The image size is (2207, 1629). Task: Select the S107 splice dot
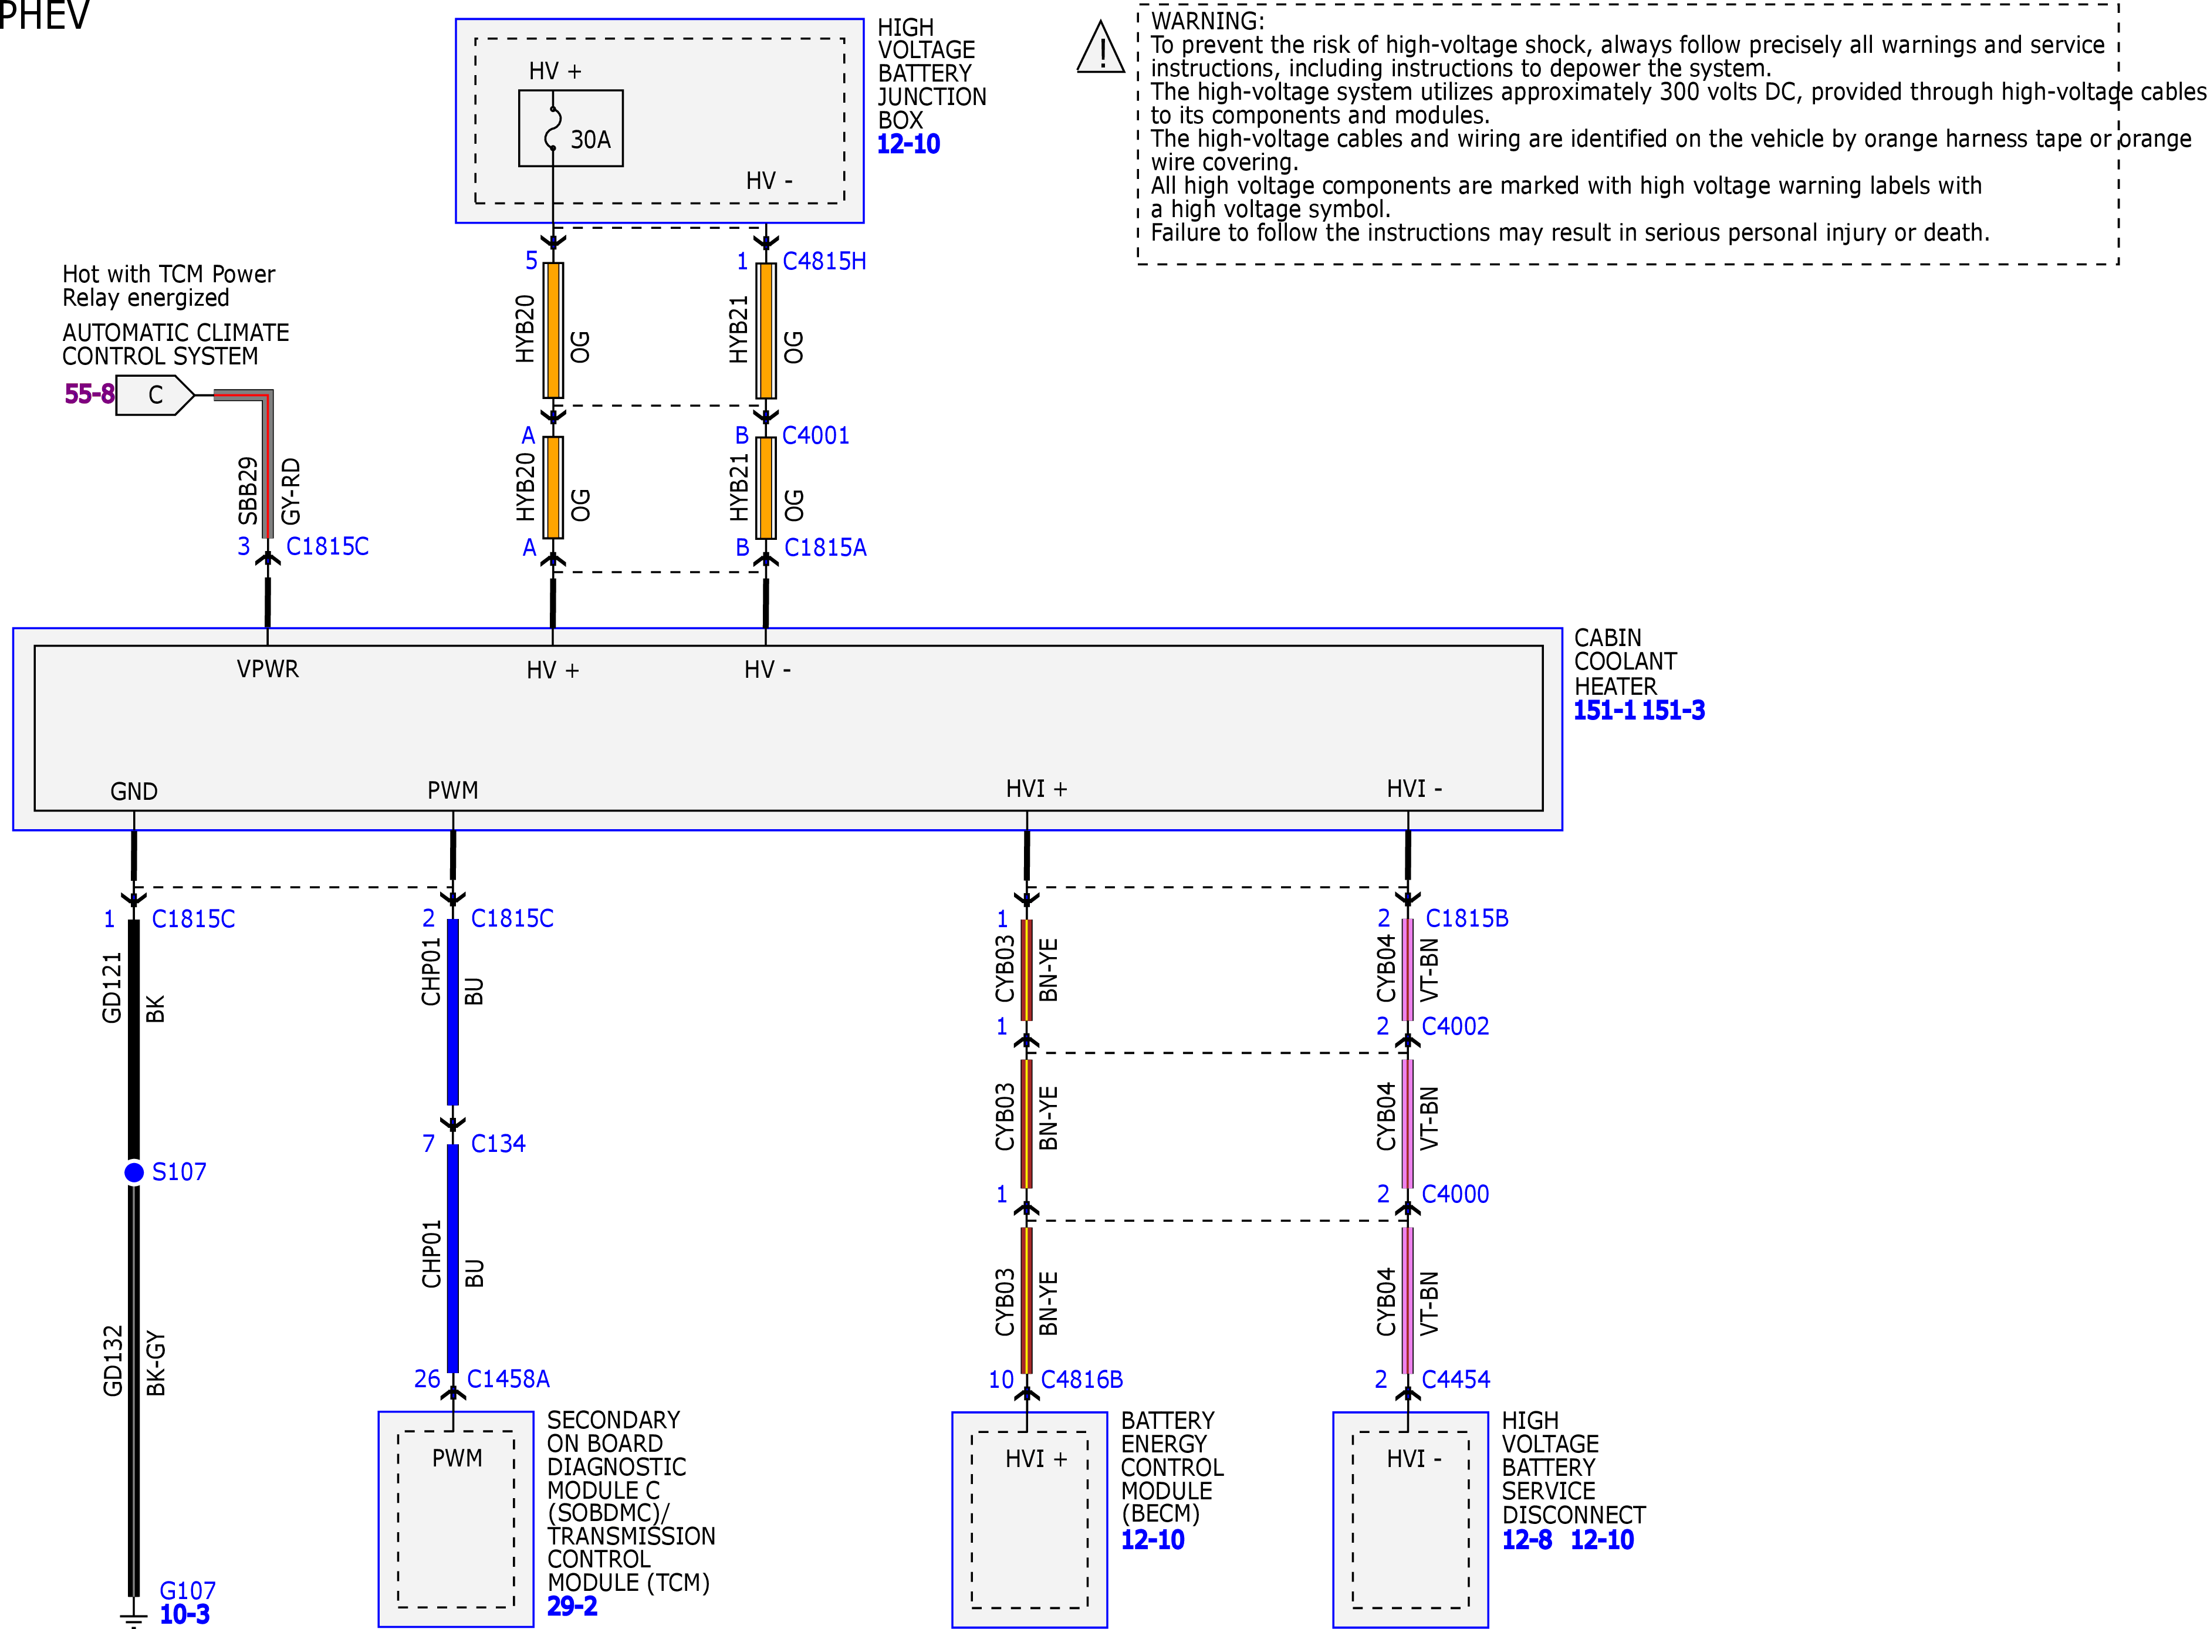tap(134, 1171)
